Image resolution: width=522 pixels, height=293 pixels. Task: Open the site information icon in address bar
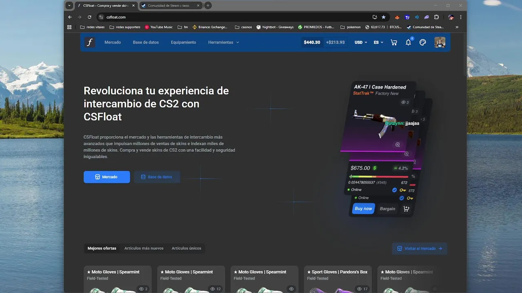pyautogui.click(x=101, y=17)
